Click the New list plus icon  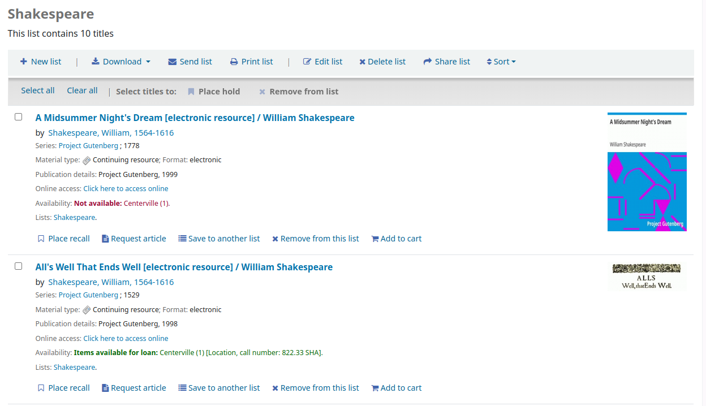tap(23, 62)
